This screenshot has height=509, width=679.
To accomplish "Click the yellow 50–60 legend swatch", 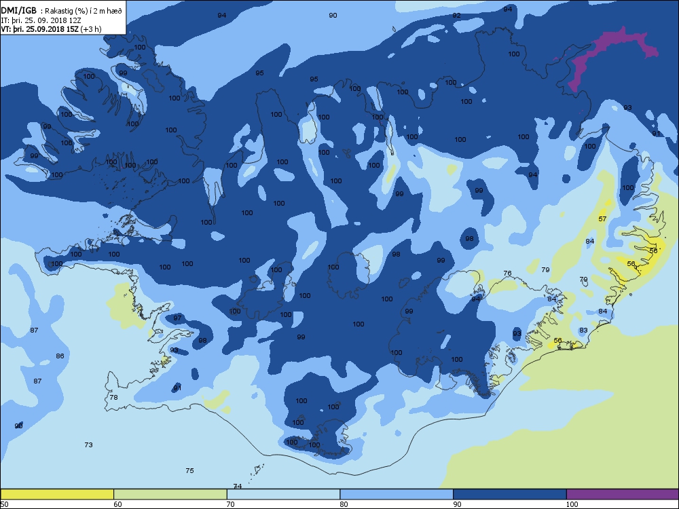I will [57, 494].
